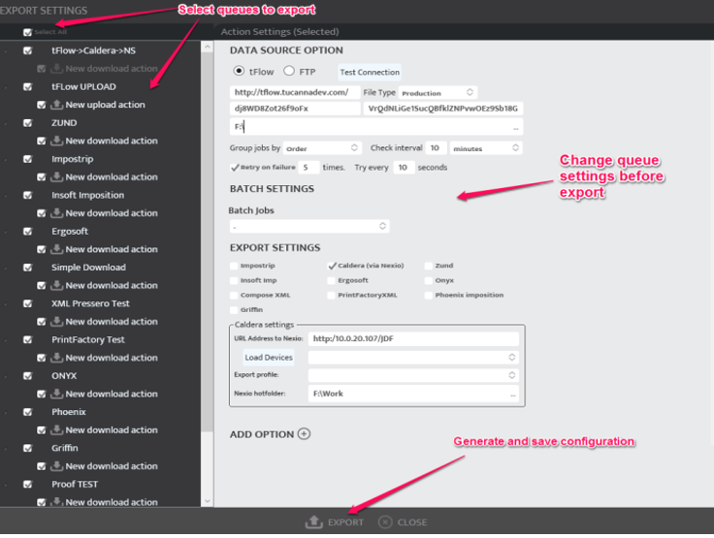Click download icon under Simple Download queue

click(56, 285)
